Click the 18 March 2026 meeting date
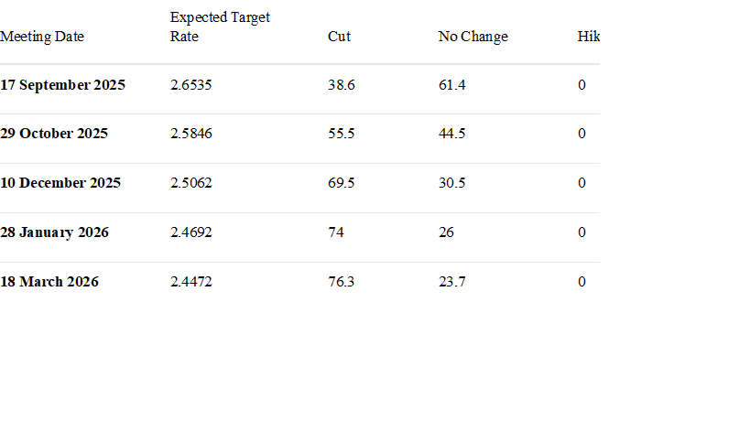Screen dimensions: 750x421 [49, 282]
